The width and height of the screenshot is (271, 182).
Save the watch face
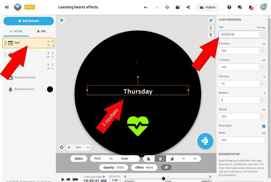(178, 7)
